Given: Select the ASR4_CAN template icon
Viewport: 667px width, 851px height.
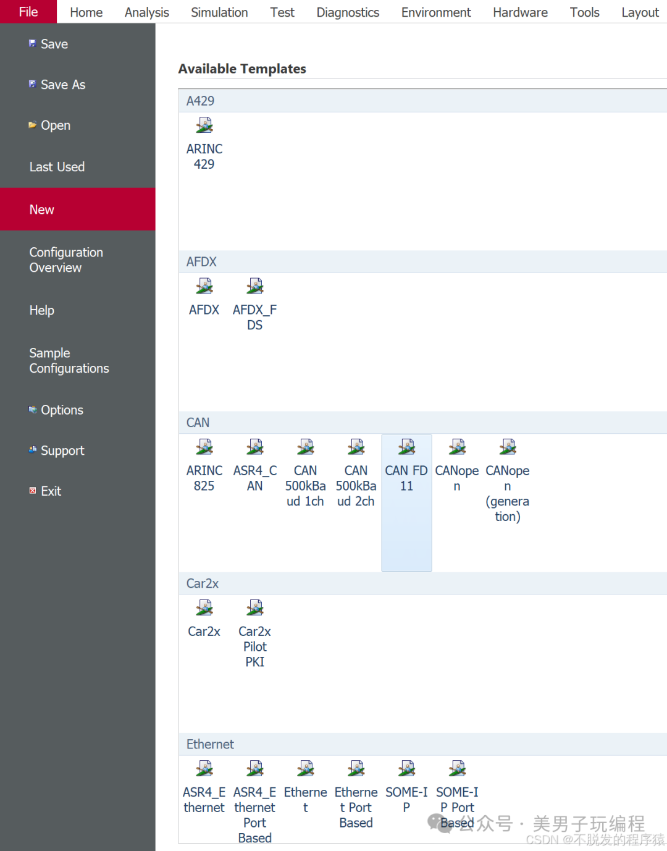Looking at the screenshot, I should (255, 447).
